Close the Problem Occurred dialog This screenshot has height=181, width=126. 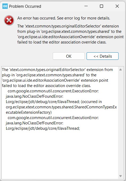click(x=117, y=6)
